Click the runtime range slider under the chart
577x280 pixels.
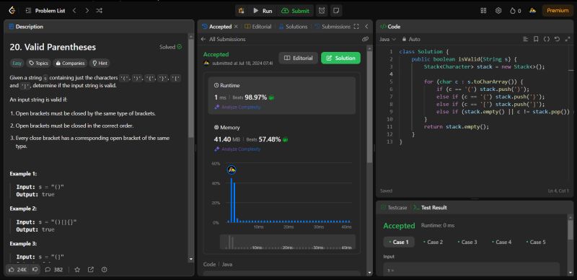(287, 242)
